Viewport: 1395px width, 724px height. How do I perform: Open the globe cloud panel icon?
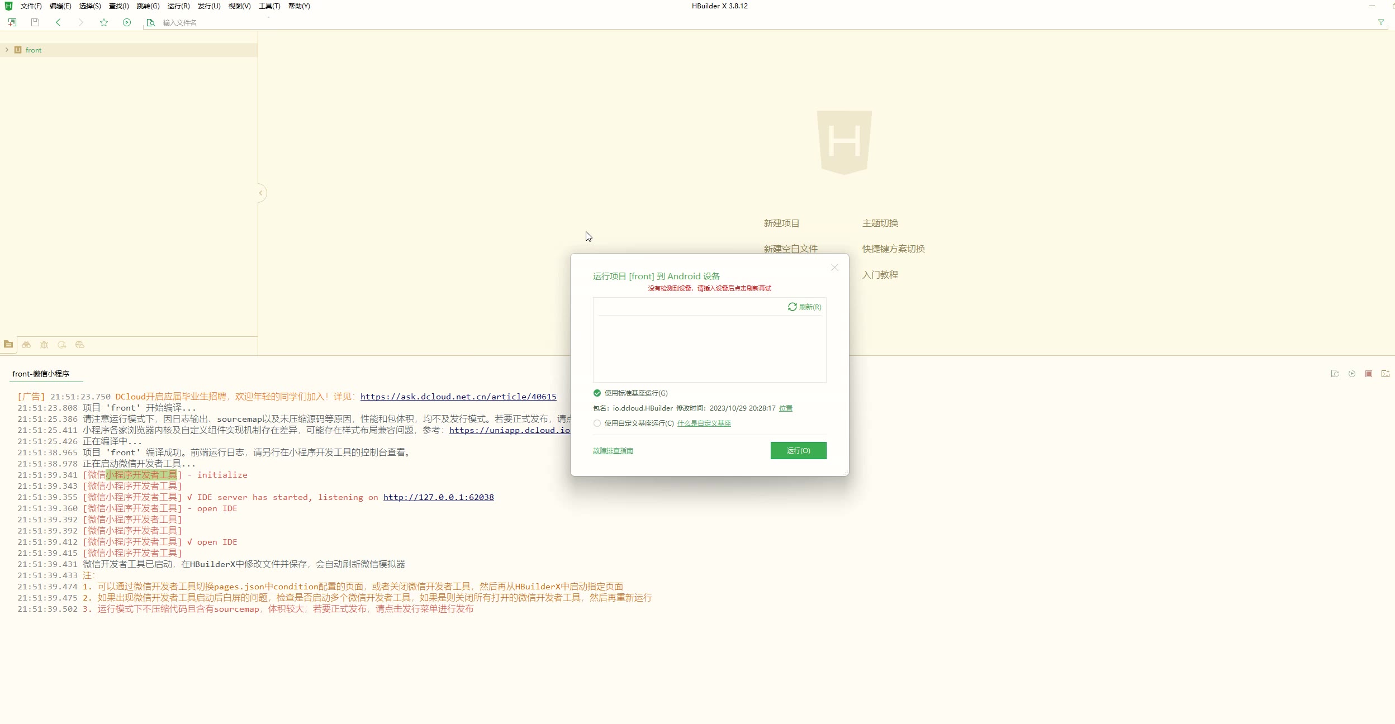[80, 345]
